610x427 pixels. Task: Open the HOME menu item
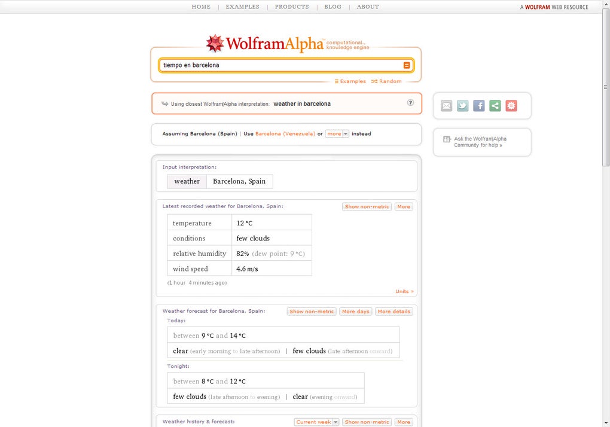click(x=201, y=7)
